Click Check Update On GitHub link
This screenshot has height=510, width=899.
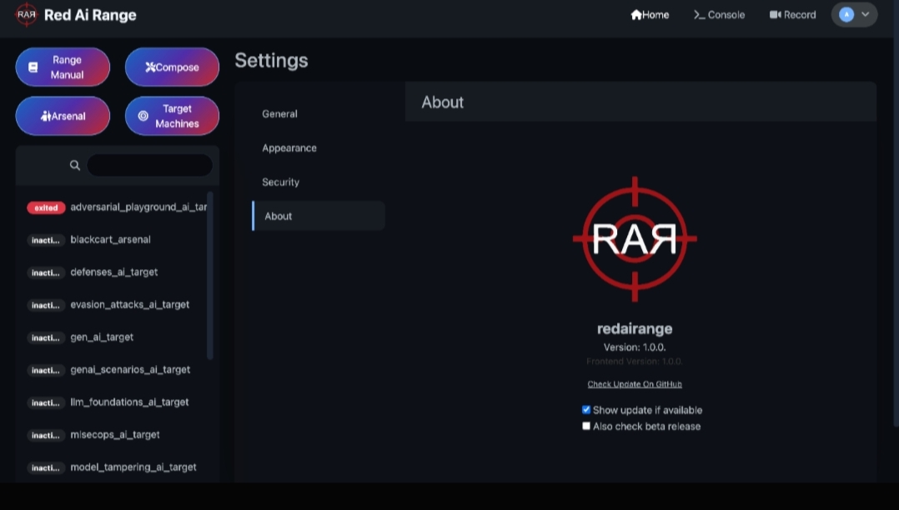click(635, 383)
